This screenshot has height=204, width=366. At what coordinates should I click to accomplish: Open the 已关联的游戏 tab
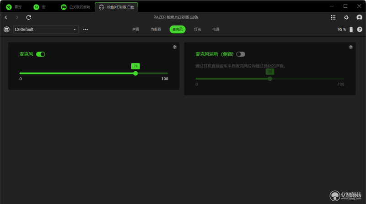click(75, 7)
